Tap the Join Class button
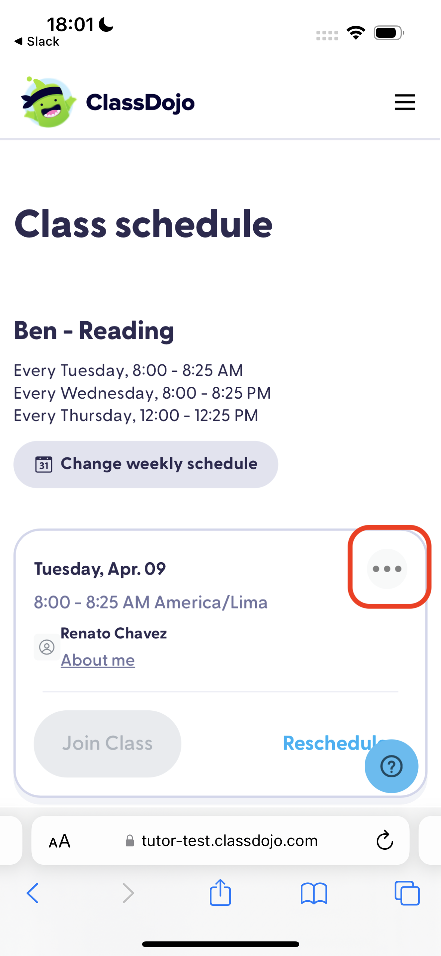 coord(107,743)
